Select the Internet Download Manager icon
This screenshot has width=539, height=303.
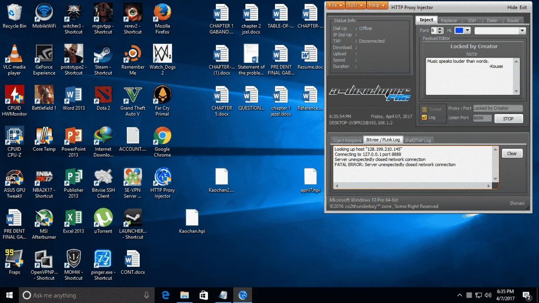point(103,142)
